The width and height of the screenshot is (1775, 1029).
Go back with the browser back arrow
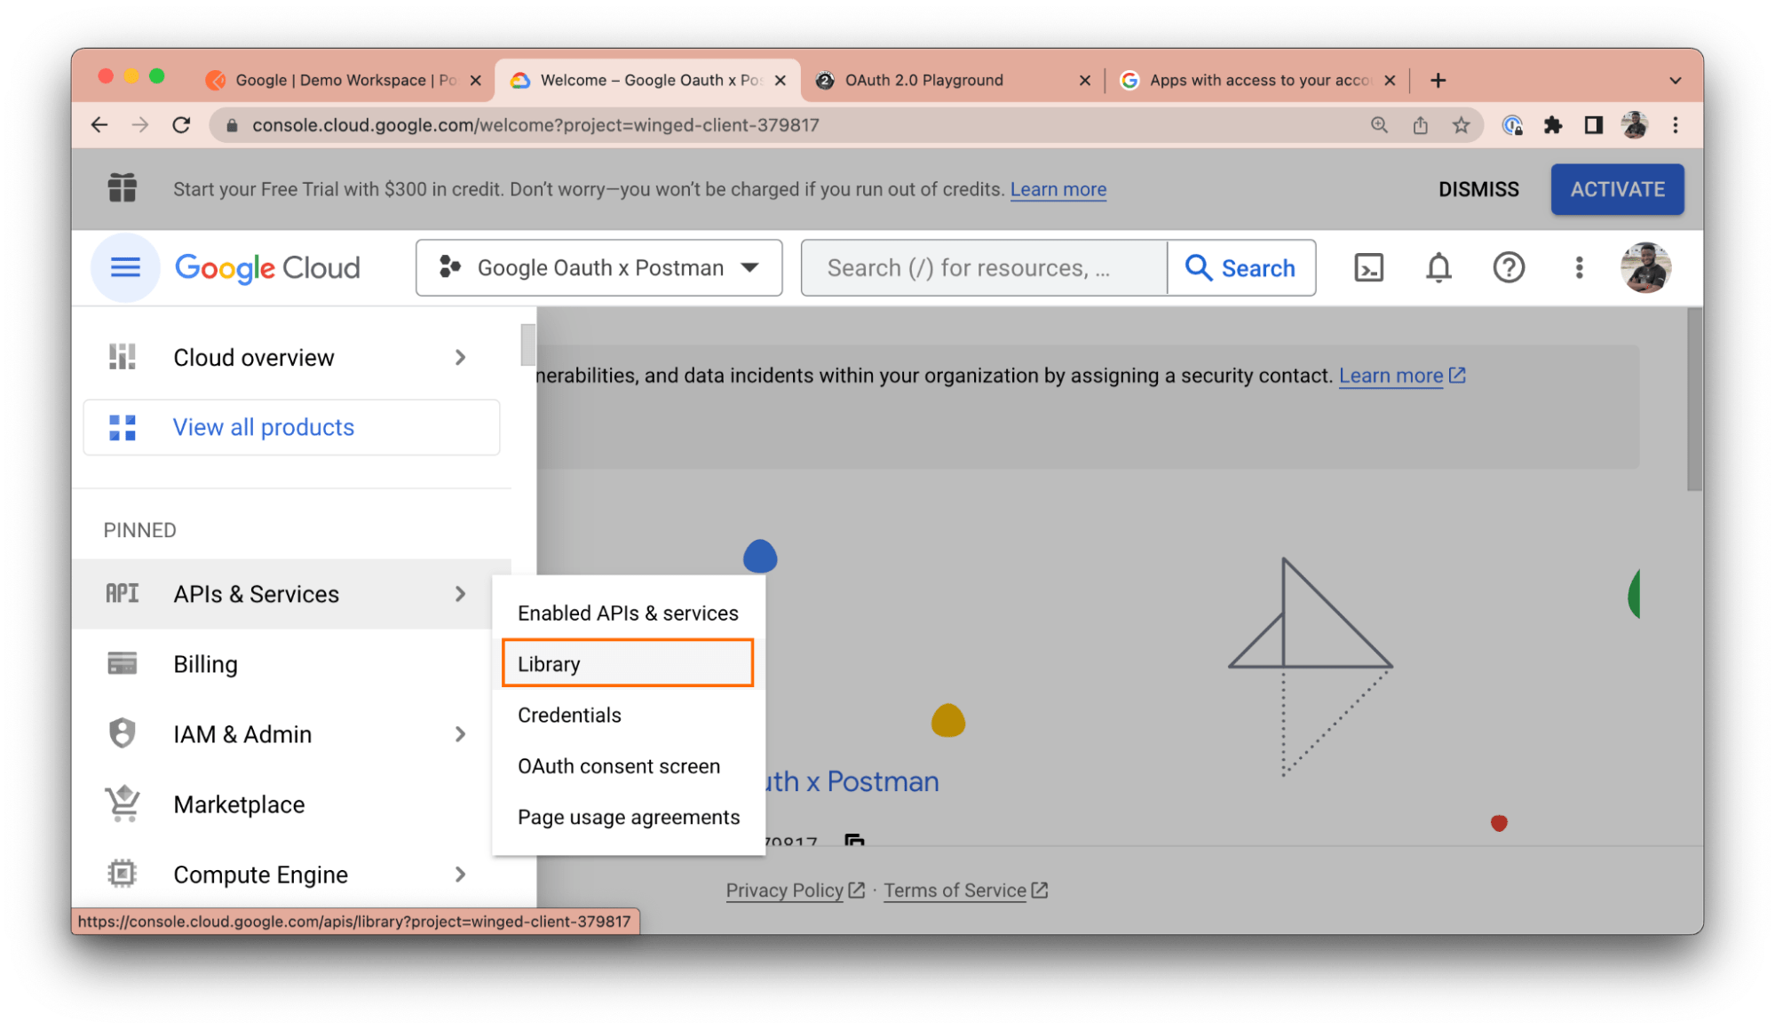pyautogui.click(x=99, y=125)
